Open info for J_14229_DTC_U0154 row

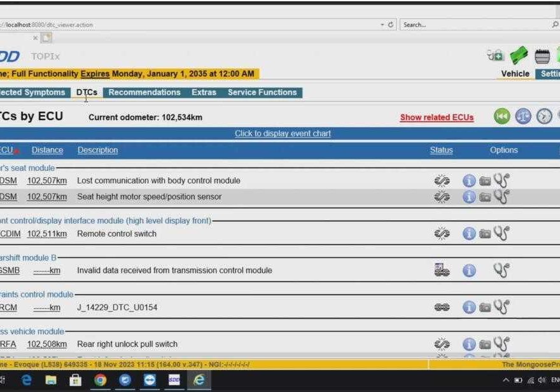(x=469, y=307)
